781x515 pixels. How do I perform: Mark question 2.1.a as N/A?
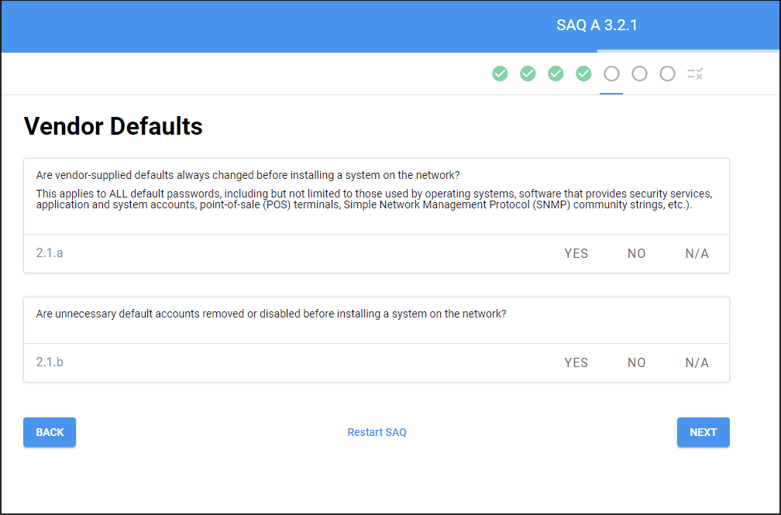pyautogui.click(x=697, y=253)
